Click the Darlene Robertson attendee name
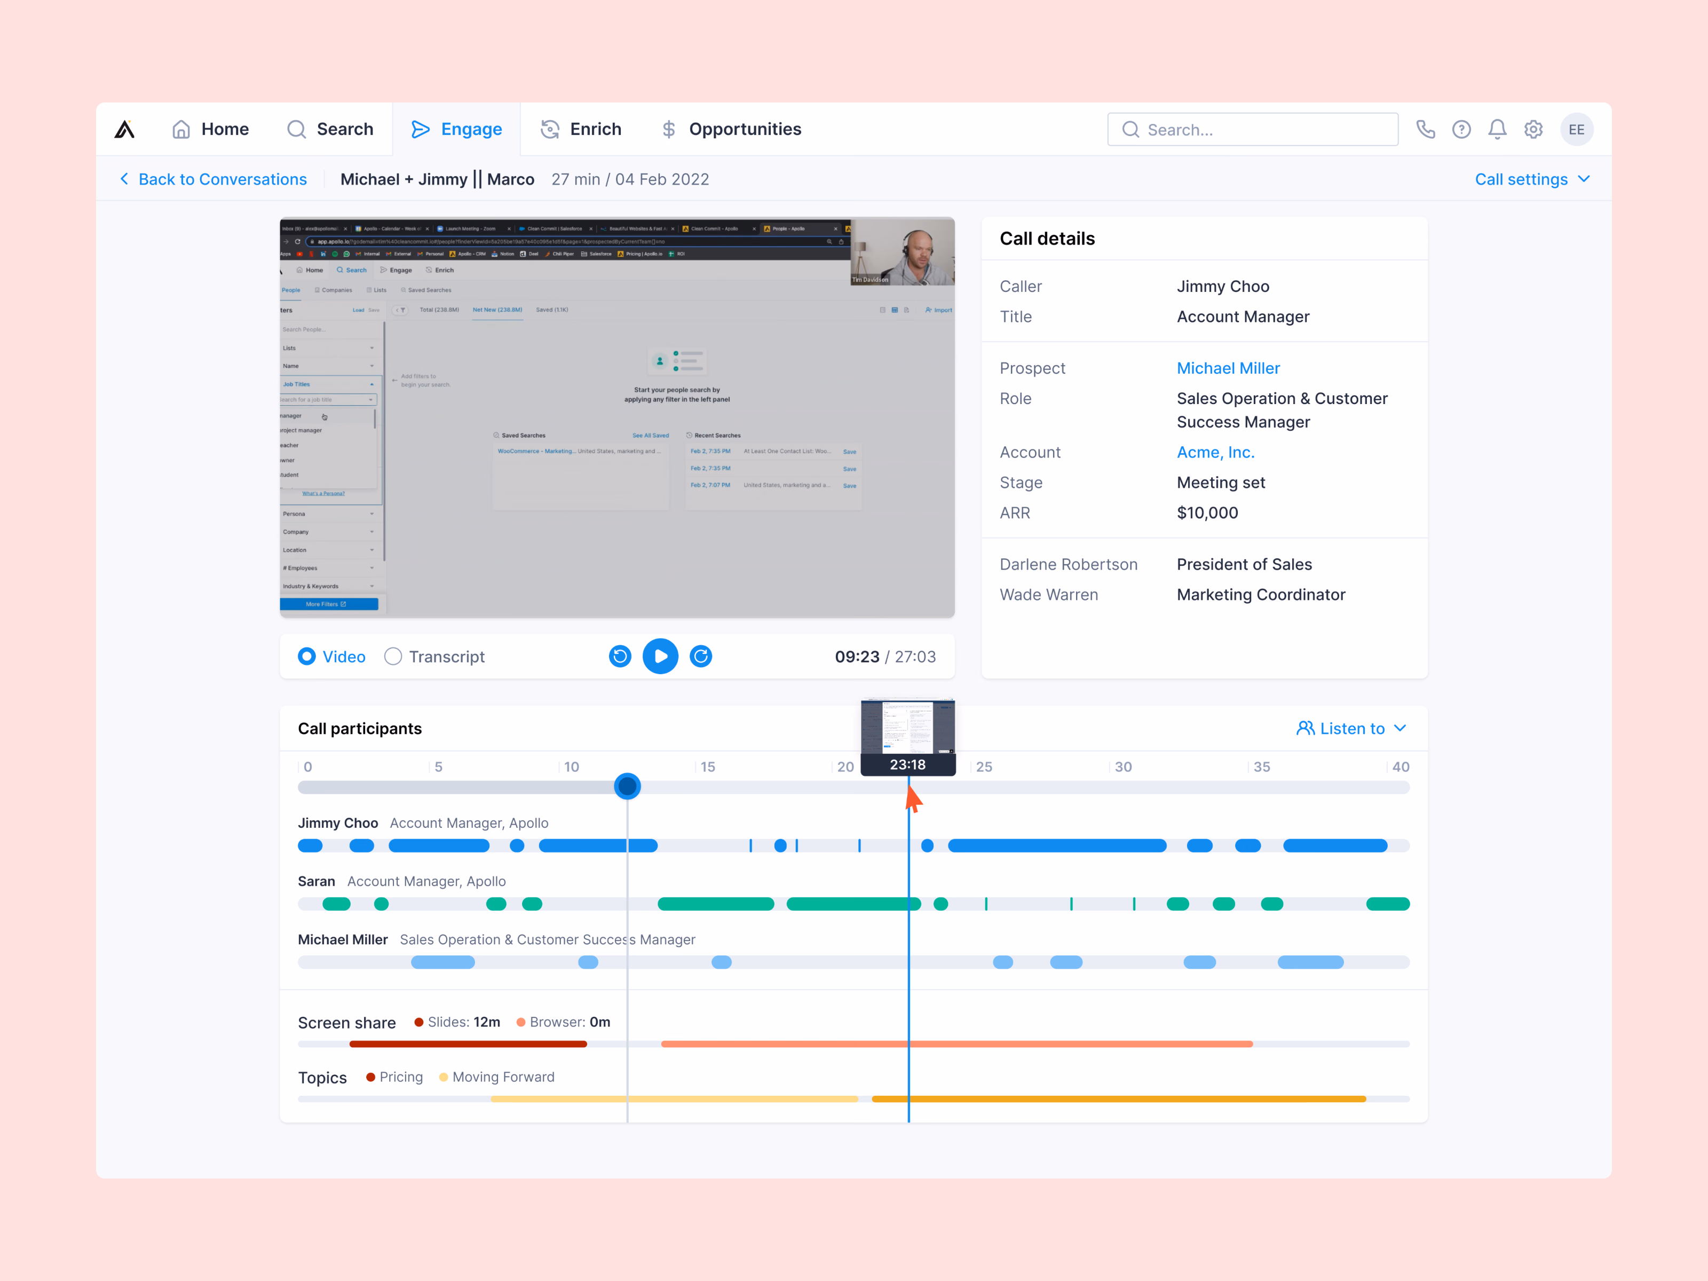 [x=1069, y=565]
